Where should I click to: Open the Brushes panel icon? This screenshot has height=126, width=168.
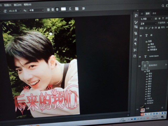(136, 22)
